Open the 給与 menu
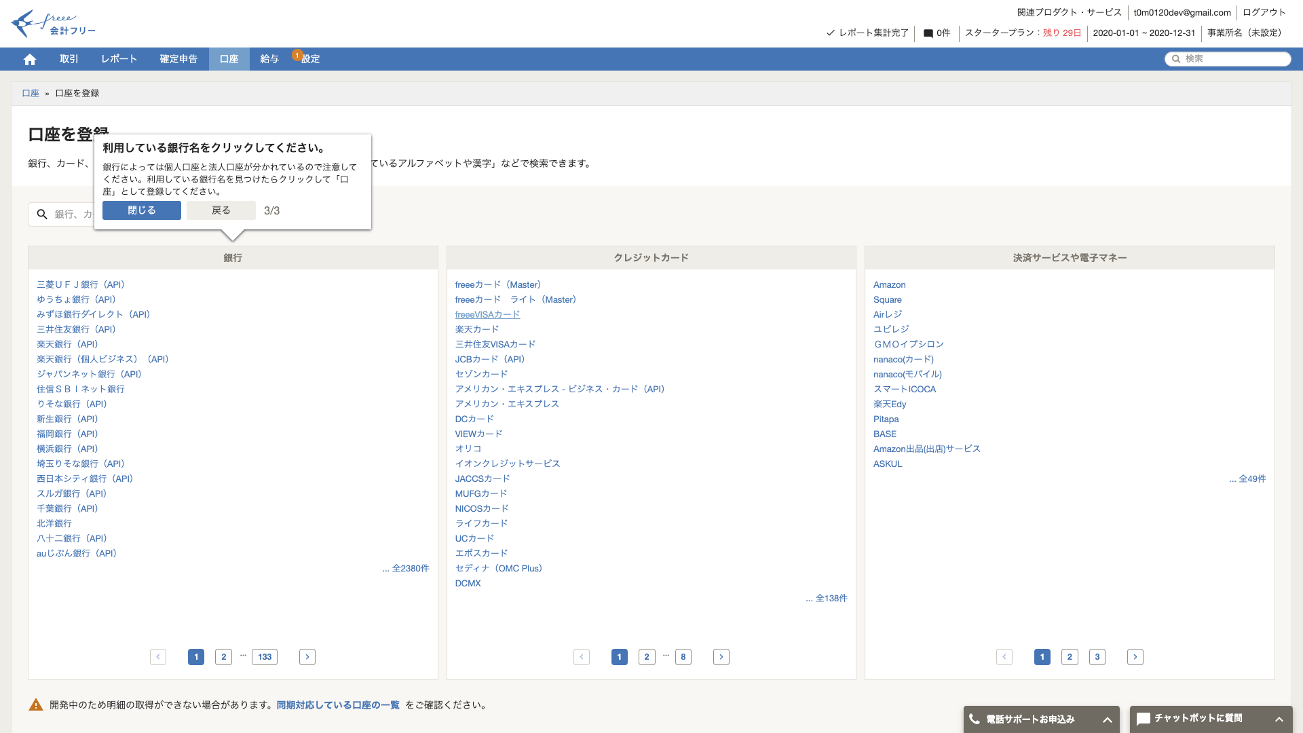Screen dimensions: 1303x733 [269, 59]
